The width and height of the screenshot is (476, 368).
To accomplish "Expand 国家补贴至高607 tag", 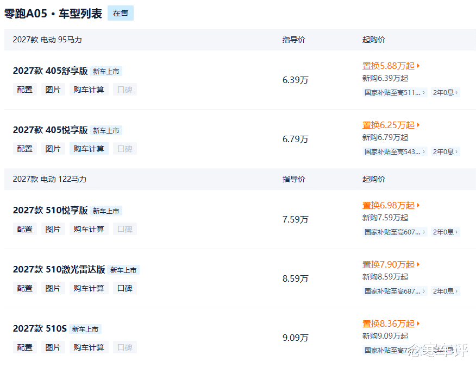I will coord(395,232).
